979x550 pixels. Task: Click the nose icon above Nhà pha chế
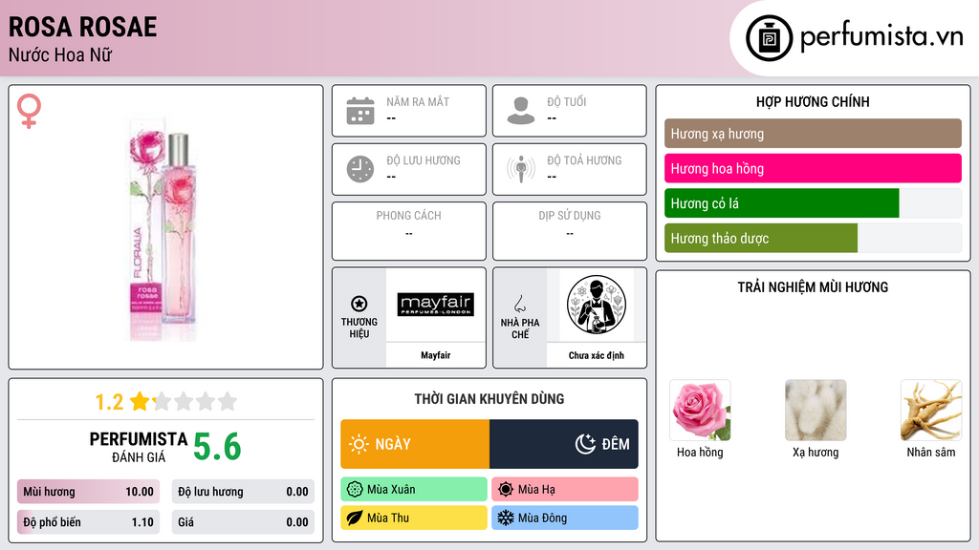519,304
